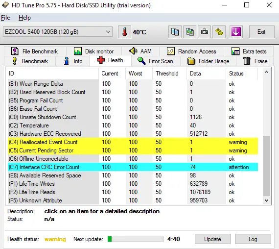Click the ID column header
The height and width of the screenshot is (249, 279).
tap(53, 74)
